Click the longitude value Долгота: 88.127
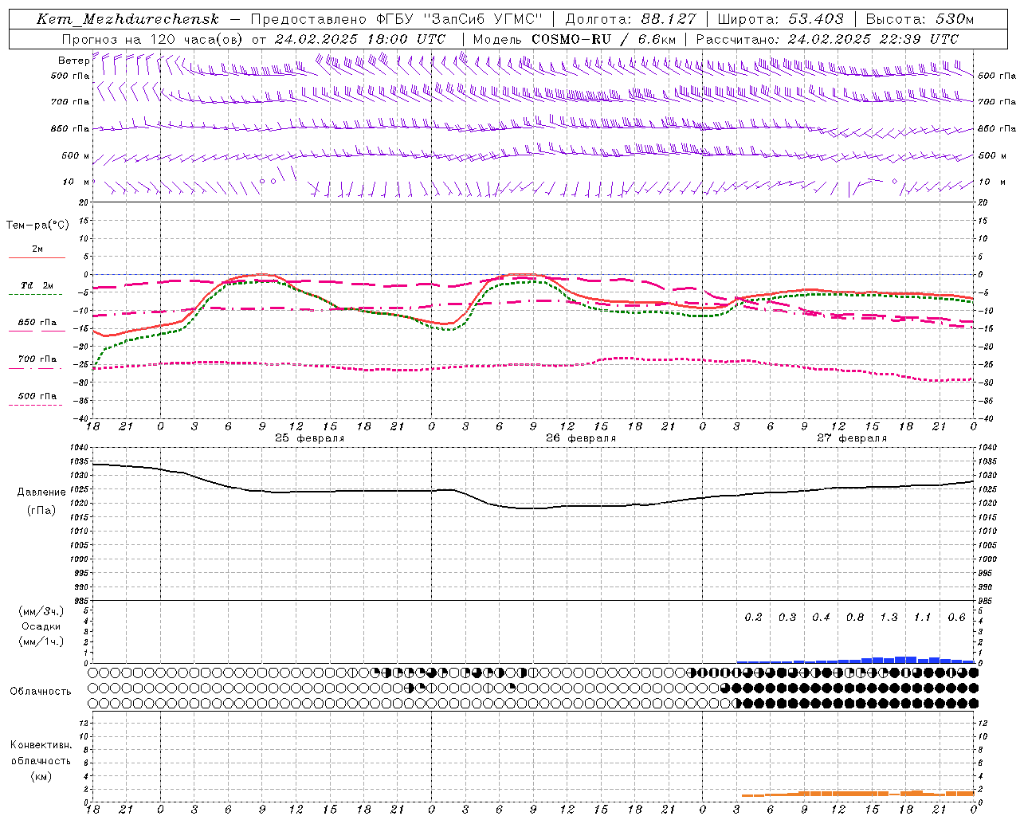 pos(630,19)
